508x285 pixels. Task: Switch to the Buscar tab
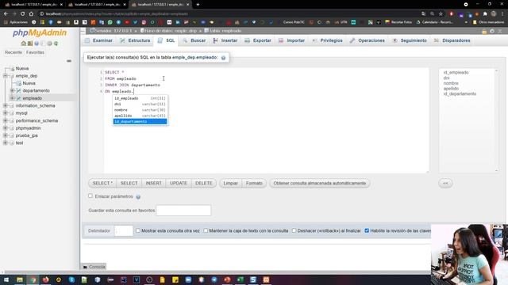coord(194,40)
